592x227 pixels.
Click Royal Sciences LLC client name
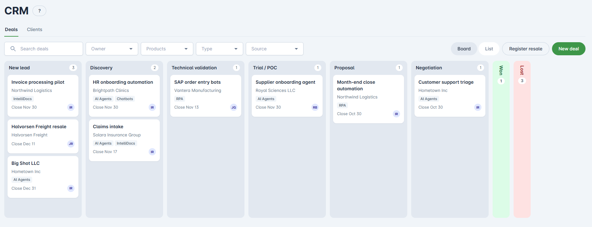(x=275, y=91)
